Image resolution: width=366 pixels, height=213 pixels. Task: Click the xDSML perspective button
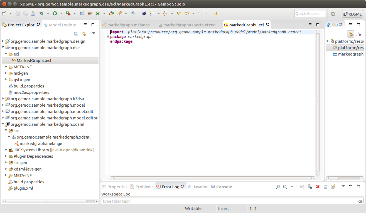pos(352,14)
